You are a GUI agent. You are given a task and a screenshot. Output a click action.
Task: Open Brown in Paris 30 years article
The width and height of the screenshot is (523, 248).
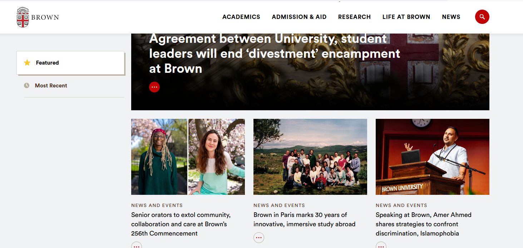click(x=304, y=219)
